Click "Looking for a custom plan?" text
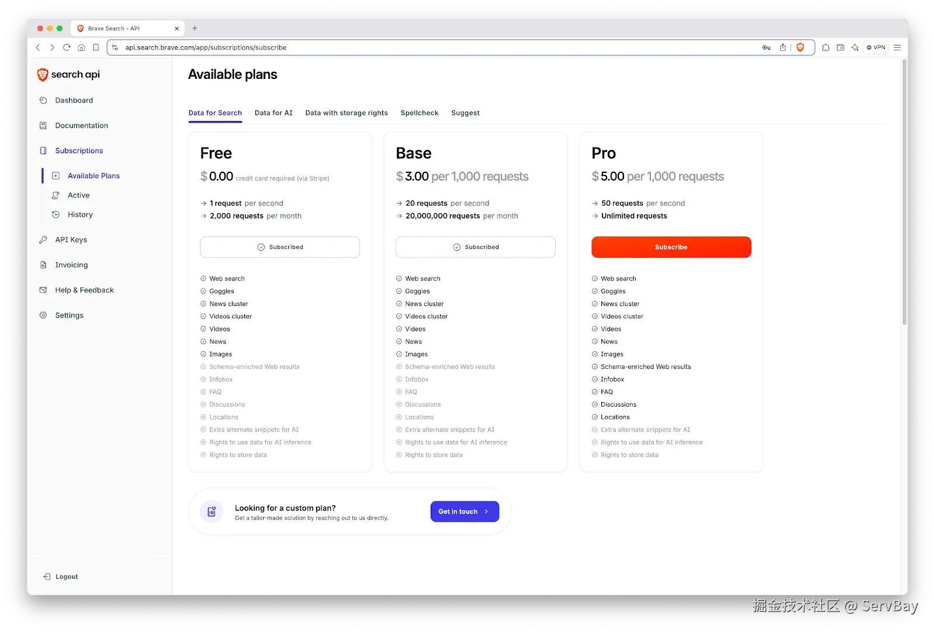Viewport: 935px width, 631px height. coord(285,508)
